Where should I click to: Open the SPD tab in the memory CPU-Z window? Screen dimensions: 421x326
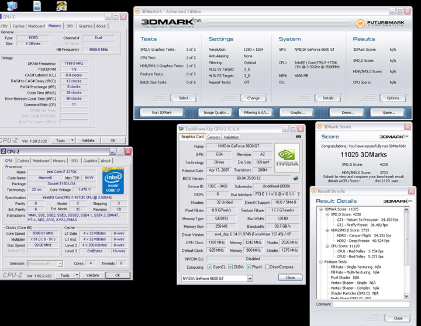tap(70, 26)
